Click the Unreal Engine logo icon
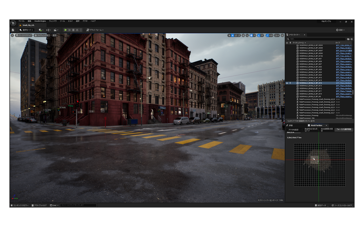Viewport: 364px width, 228px height. [13, 23]
